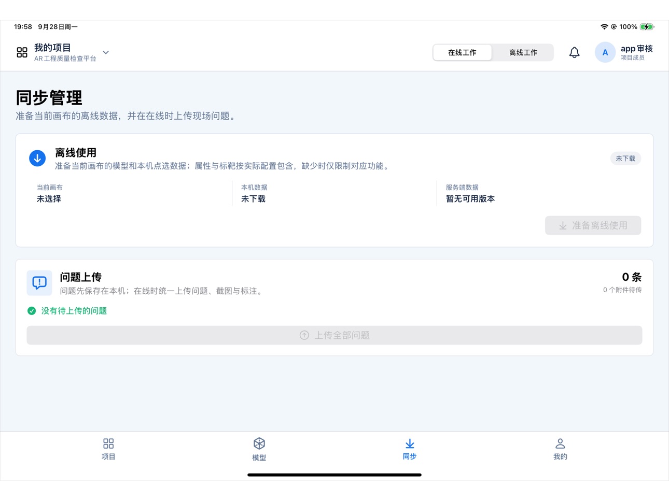Click the 暂无可用版本 server data value

(470, 199)
